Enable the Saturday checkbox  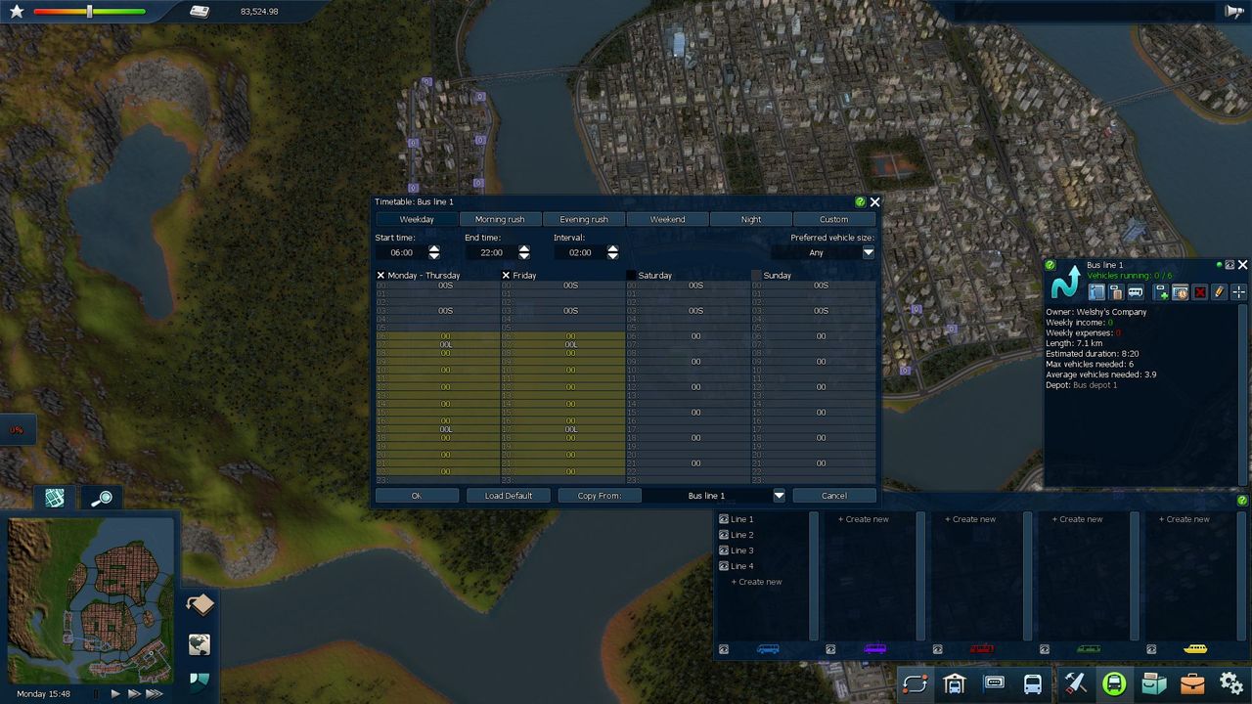pyautogui.click(x=631, y=276)
